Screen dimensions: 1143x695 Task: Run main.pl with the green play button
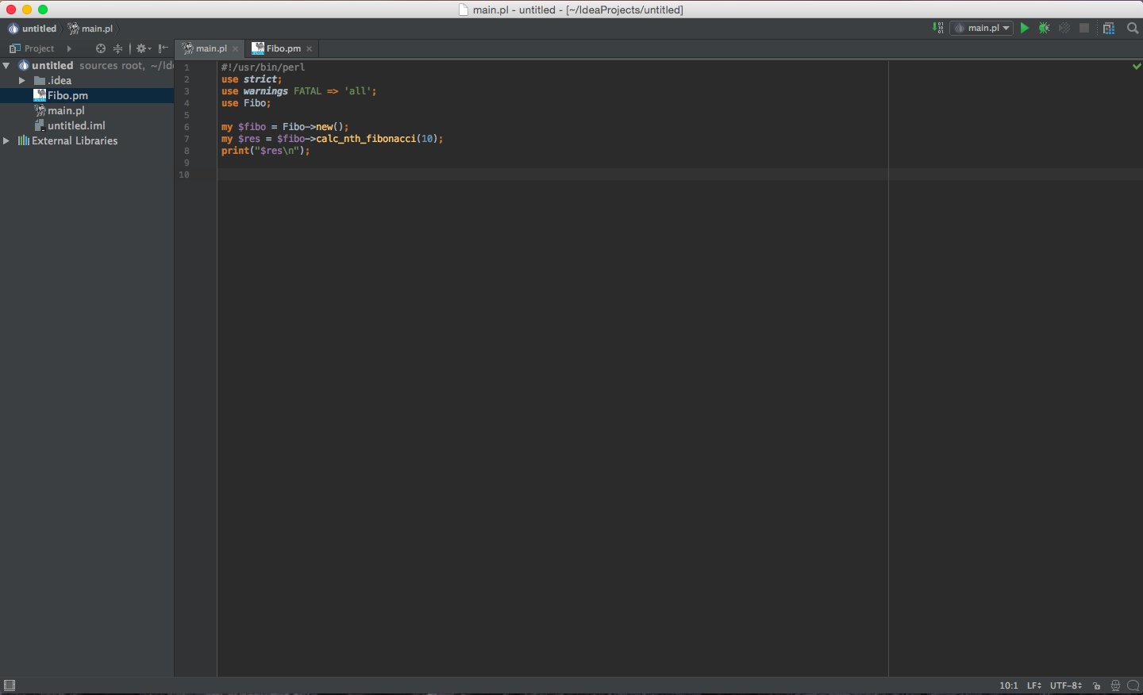tap(1025, 28)
